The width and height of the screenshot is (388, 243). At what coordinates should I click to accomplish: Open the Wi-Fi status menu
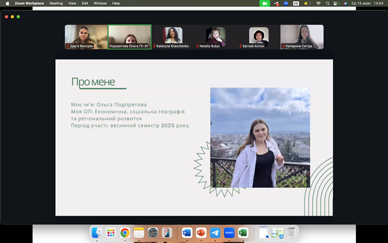click(319, 3)
